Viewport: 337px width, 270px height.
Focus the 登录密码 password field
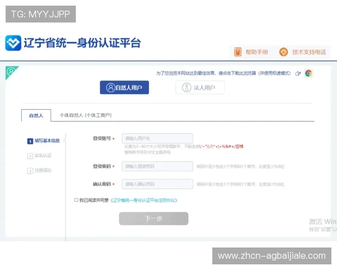click(157, 166)
